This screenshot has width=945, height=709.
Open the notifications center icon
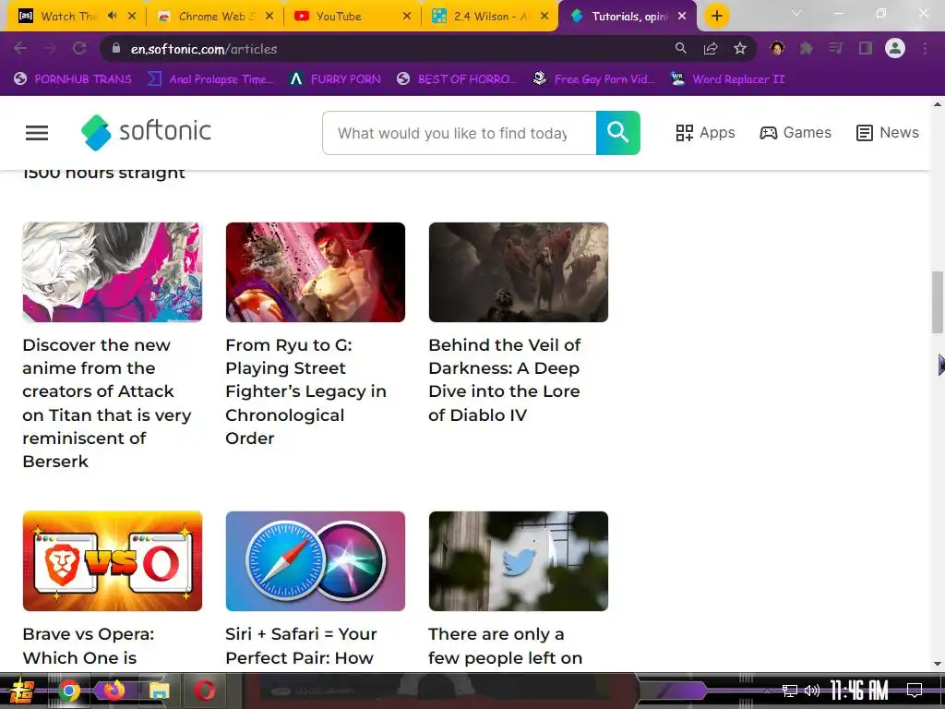915,691
